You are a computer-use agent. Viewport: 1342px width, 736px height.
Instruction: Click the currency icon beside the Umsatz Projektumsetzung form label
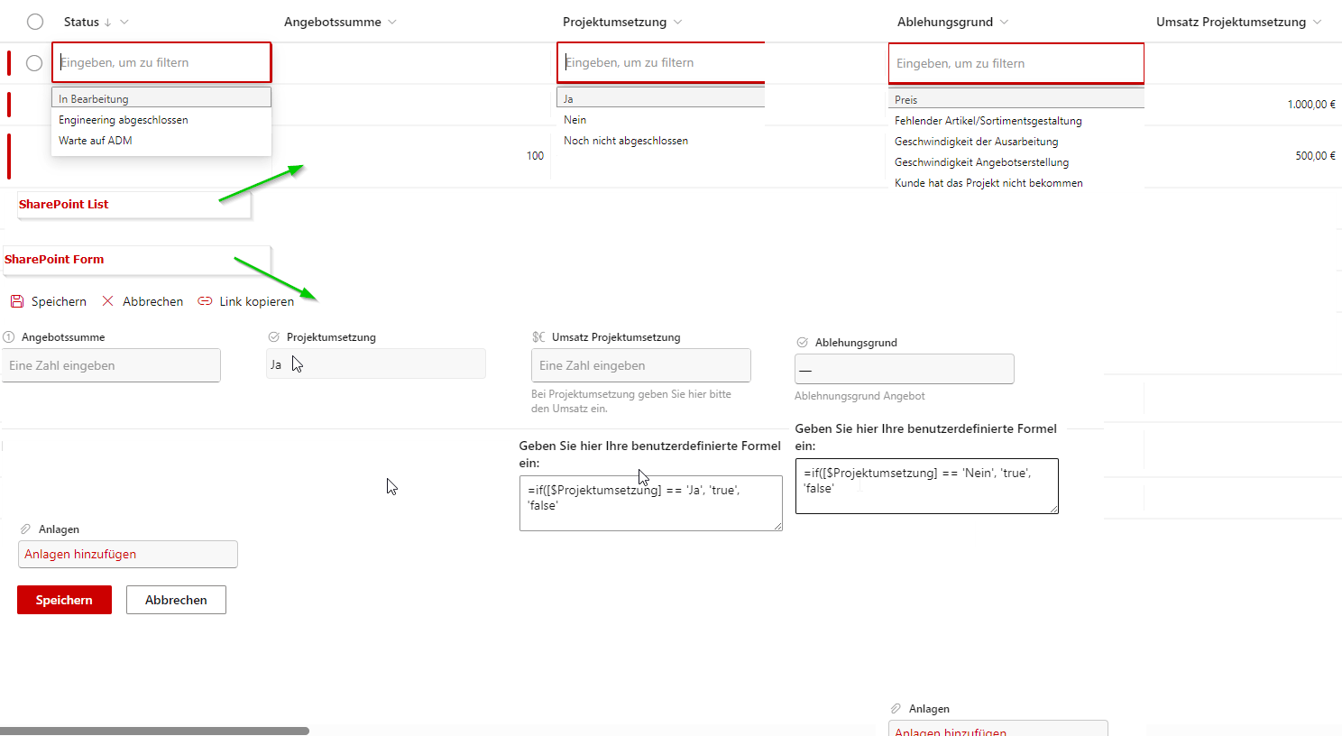coord(538,337)
